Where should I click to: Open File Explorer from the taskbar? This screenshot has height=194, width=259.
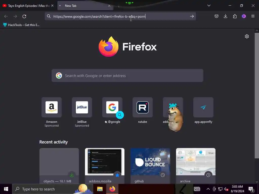[x=100, y=189]
